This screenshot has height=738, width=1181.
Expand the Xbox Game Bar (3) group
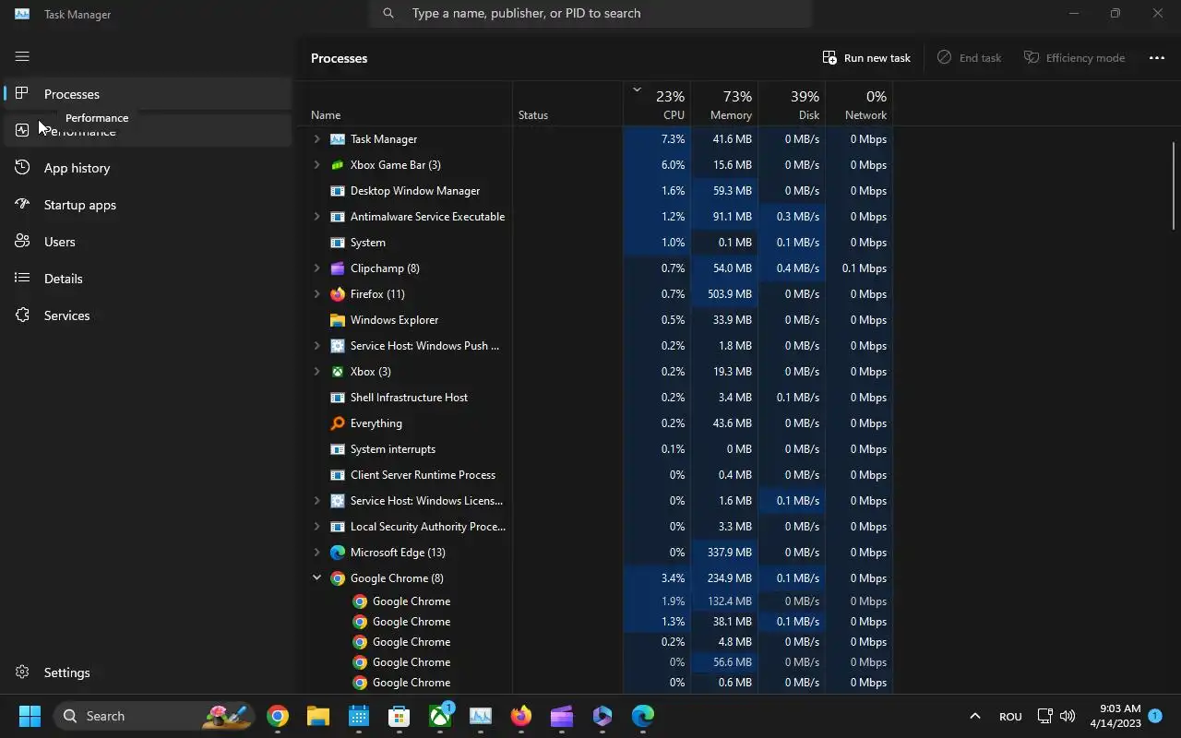click(316, 165)
